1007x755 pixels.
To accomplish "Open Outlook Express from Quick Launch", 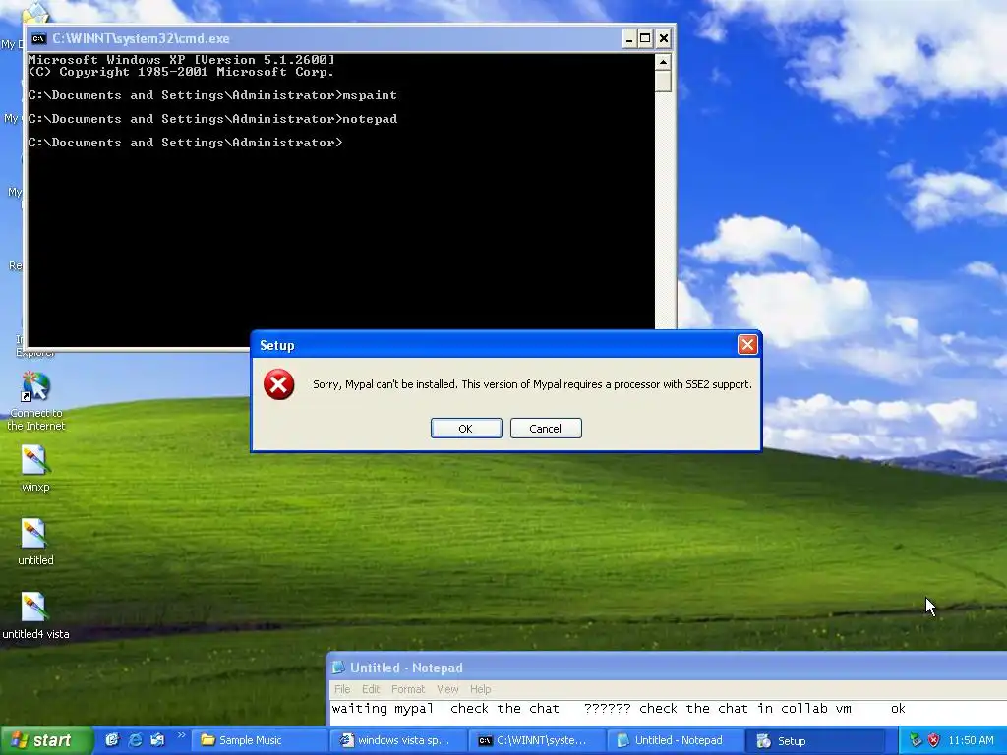I will click(x=157, y=740).
